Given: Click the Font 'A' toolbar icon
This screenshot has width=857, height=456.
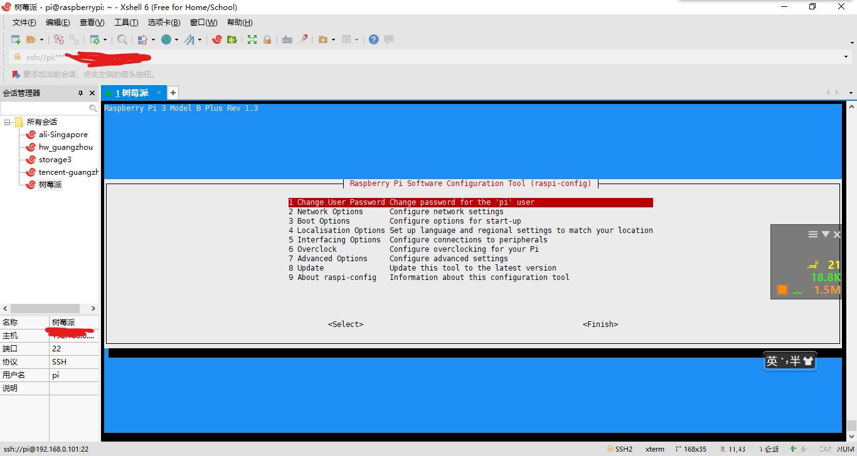Looking at the screenshot, I should [189, 39].
